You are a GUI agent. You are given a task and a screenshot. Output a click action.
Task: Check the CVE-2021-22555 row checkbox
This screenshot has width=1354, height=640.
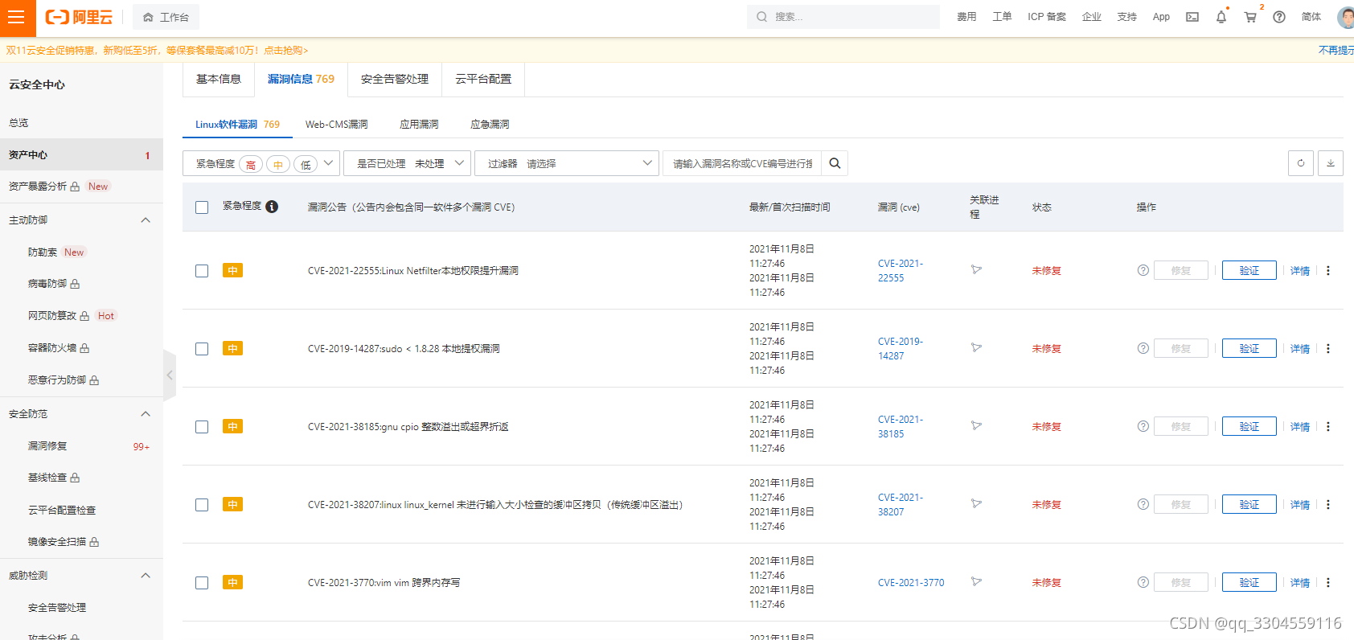202,271
